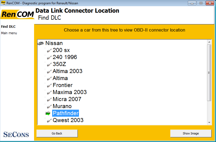Click the connector icon beside Murano
The width and height of the screenshot is (216, 142).
(x=49, y=107)
